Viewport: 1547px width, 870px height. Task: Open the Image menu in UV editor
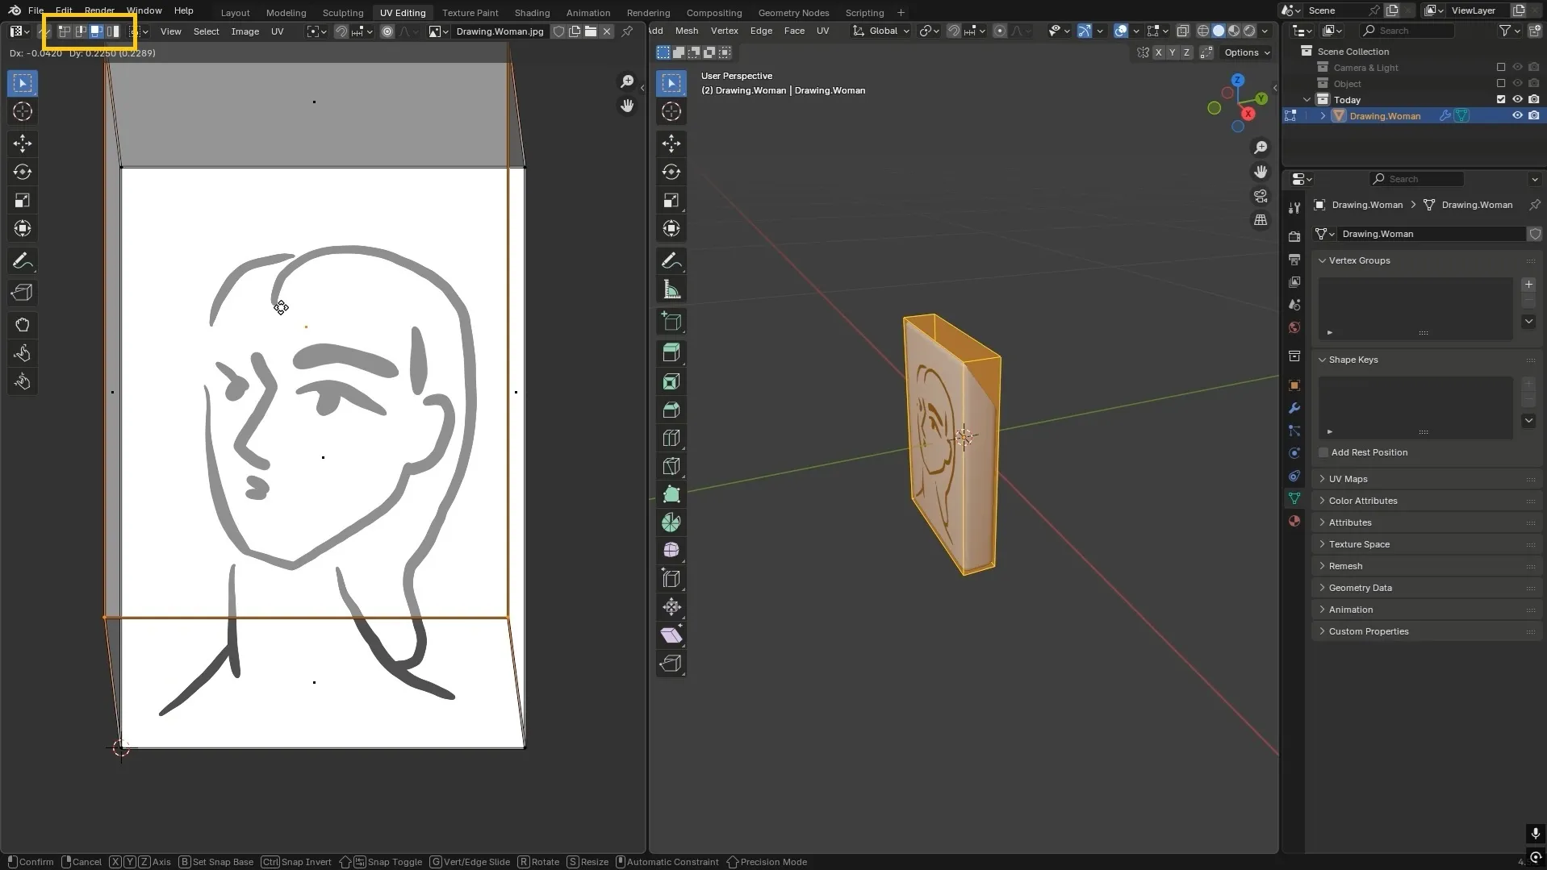coord(245,31)
